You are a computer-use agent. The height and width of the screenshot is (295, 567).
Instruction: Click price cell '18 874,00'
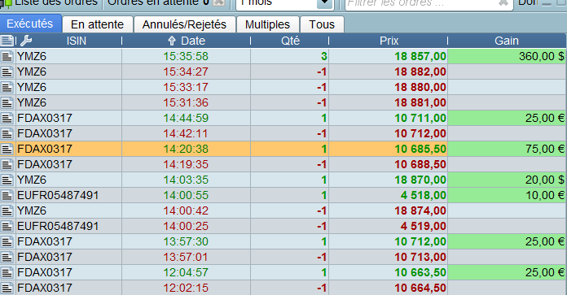point(389,210)
